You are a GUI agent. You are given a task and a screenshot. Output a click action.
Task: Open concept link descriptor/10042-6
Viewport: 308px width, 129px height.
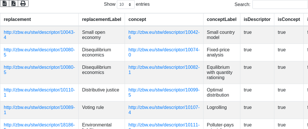click(x=164, y=32)
